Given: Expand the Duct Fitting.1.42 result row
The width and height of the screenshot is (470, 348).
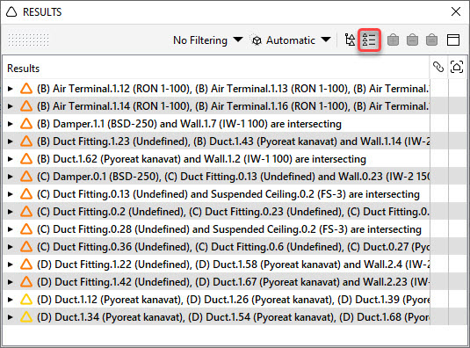Looking at the screenshot, I should pos(11,282).
